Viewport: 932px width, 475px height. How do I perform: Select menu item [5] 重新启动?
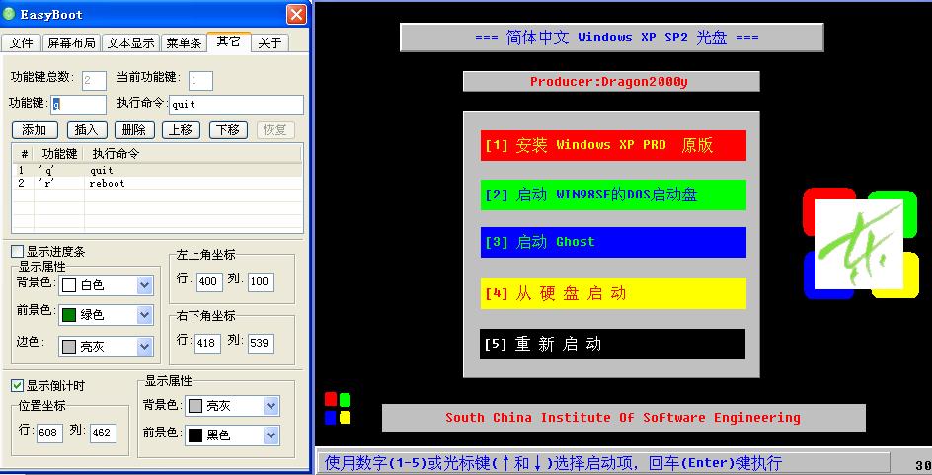[612, 344]
